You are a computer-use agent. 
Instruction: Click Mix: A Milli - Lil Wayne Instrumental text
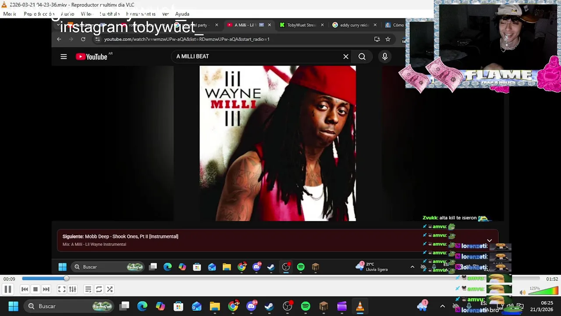[94, 244]
